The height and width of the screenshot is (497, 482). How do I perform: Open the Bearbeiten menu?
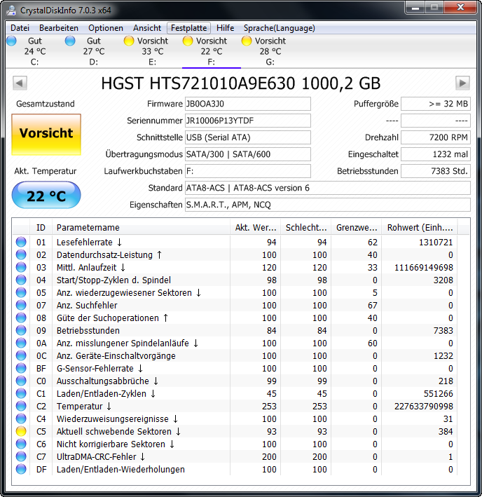click(59, 28)
